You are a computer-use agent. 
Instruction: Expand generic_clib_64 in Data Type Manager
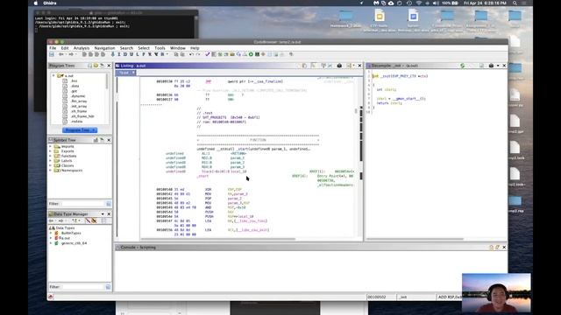tap(51, 243)
